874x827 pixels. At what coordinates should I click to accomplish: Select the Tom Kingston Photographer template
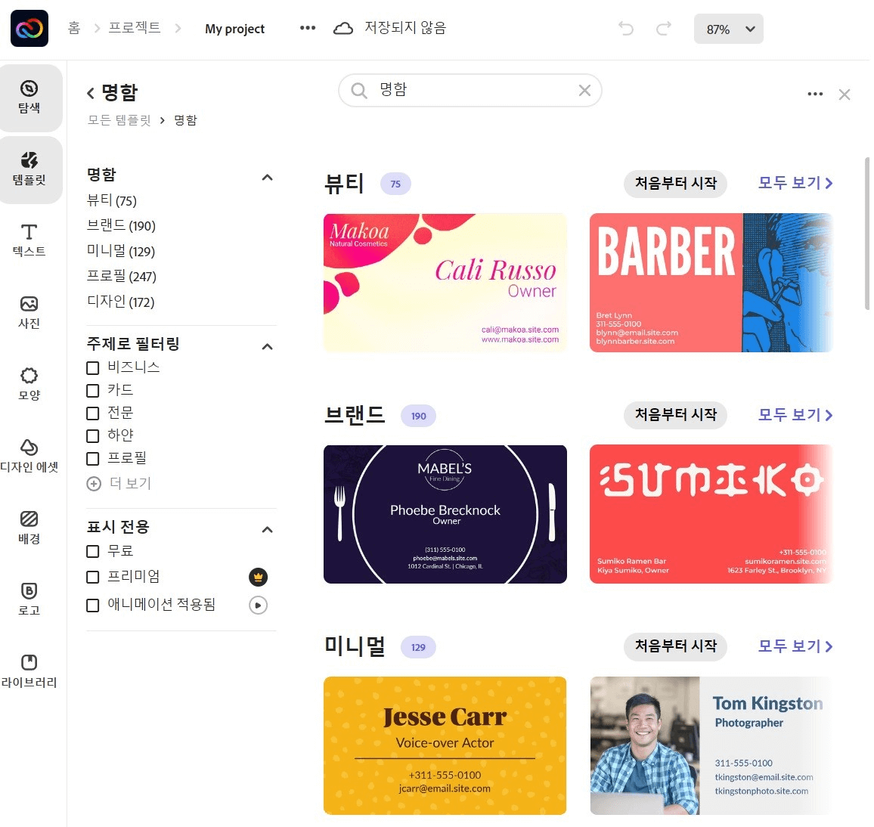coord(711,745)
